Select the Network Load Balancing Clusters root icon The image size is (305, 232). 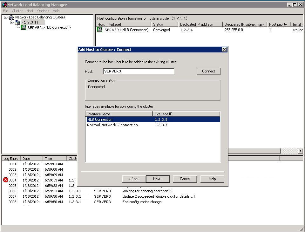click(x=11, y=17)
